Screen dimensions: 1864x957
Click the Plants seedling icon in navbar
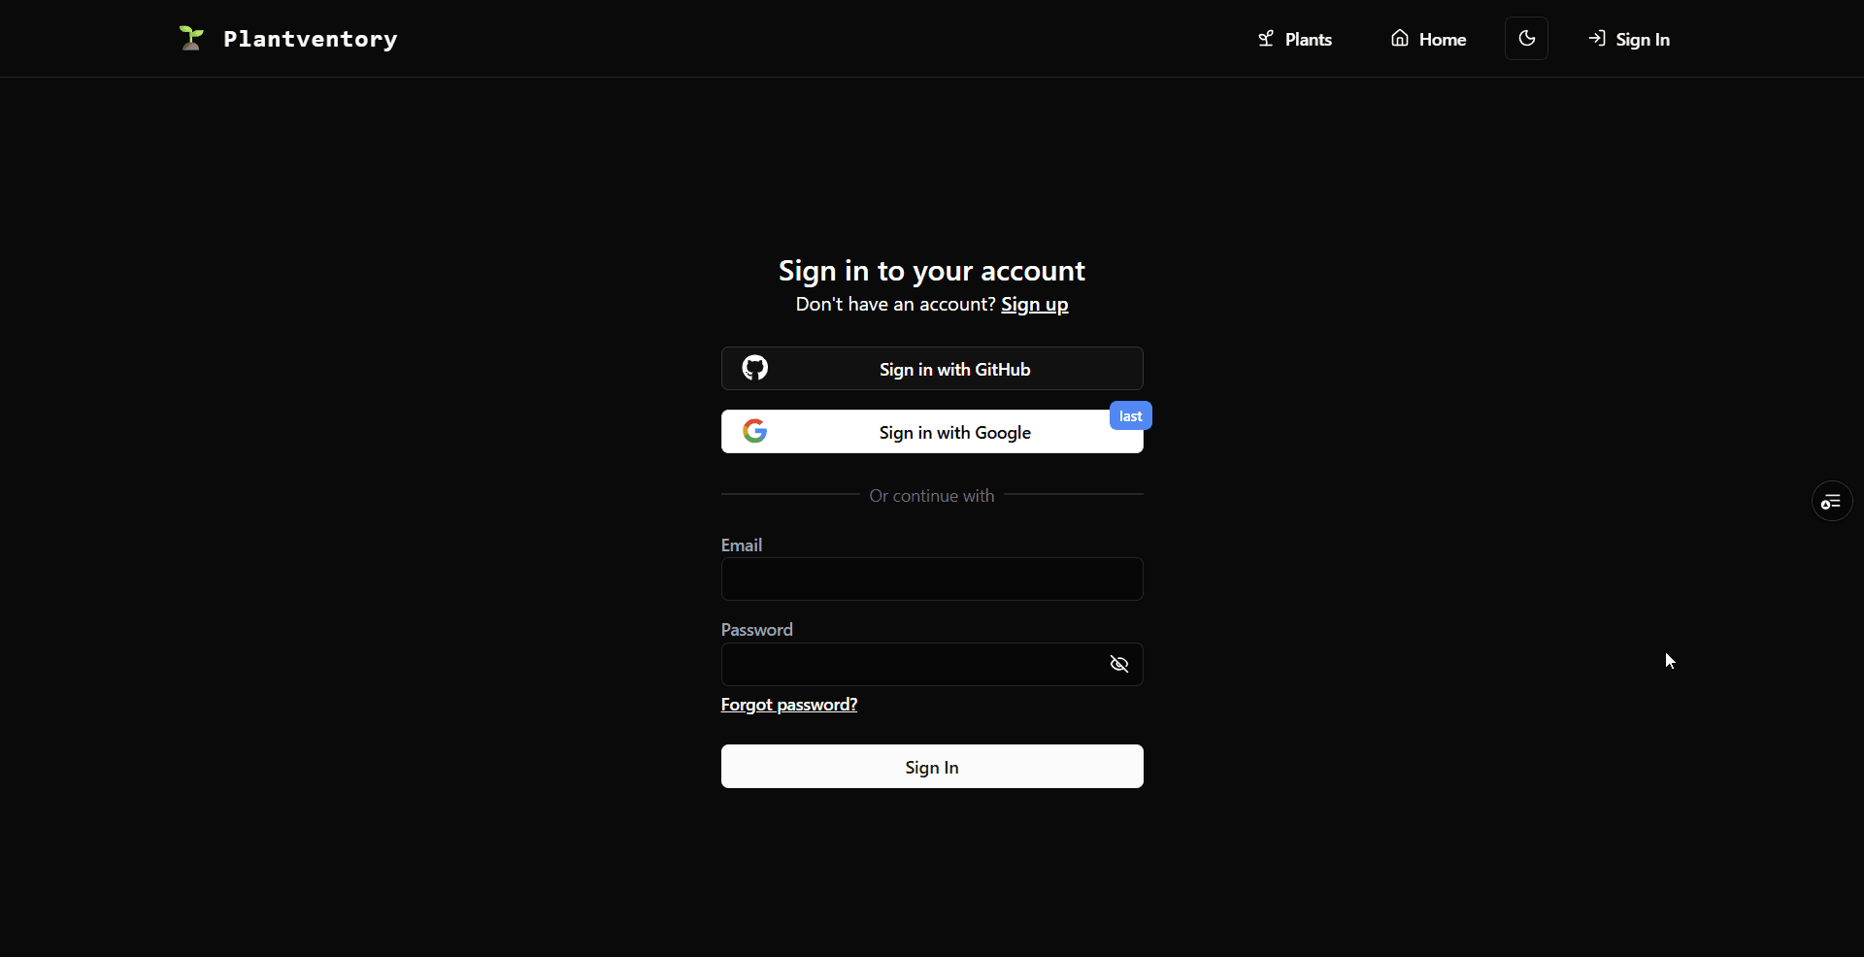click(x=1266, y=39)
